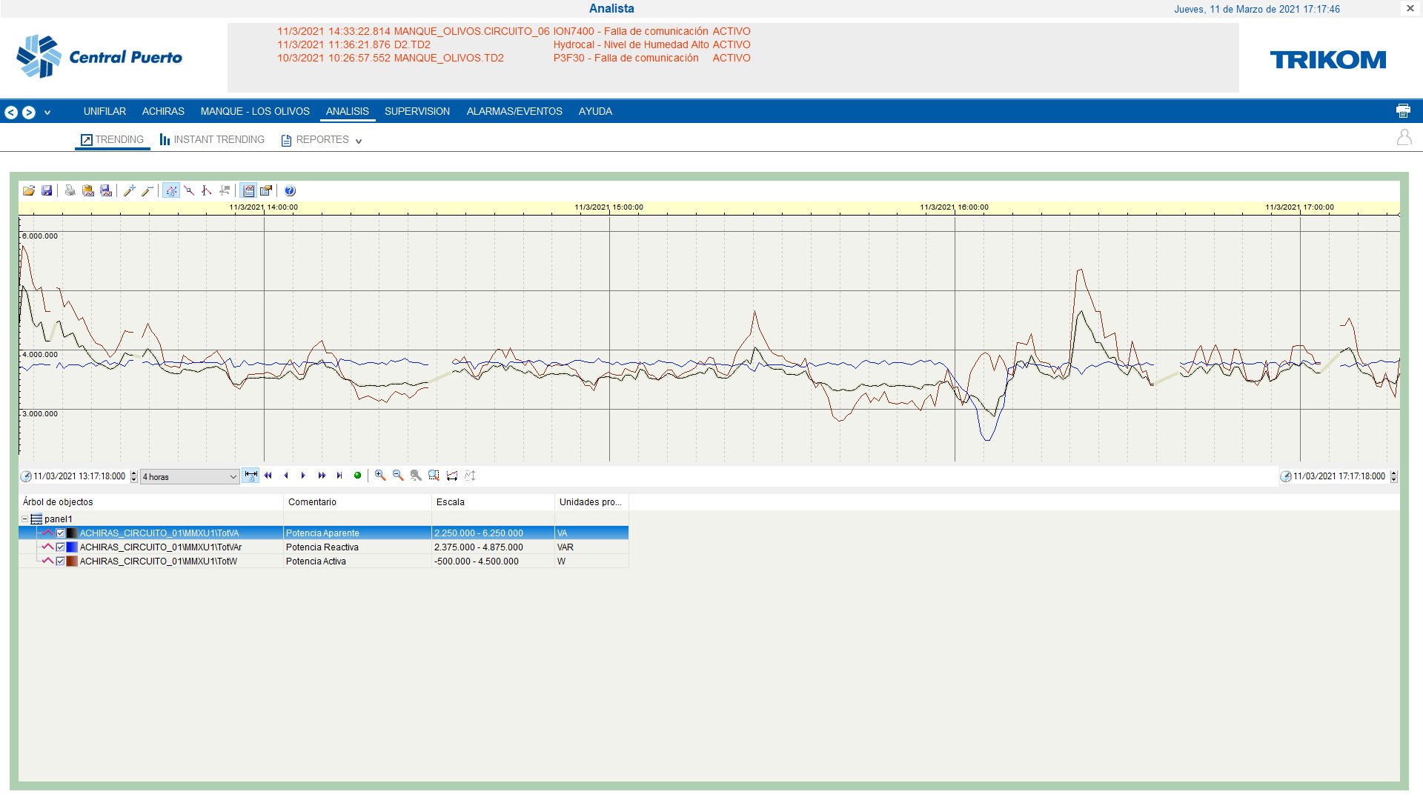Expand the REPORTES dropdown menu

[359, 141]
